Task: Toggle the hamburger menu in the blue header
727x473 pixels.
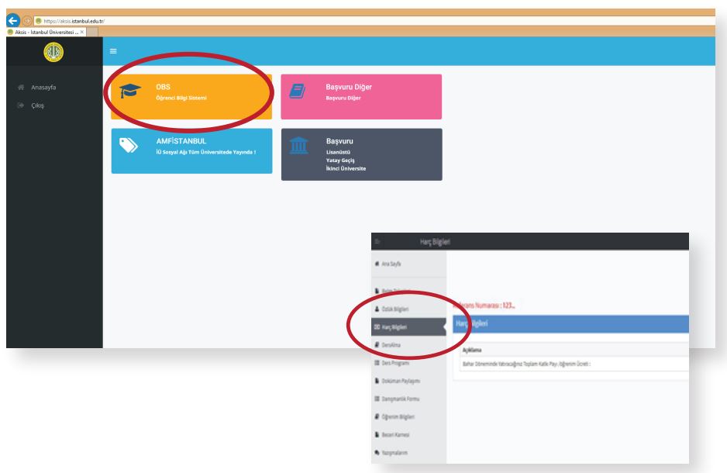Action: [x=113, y=51]
